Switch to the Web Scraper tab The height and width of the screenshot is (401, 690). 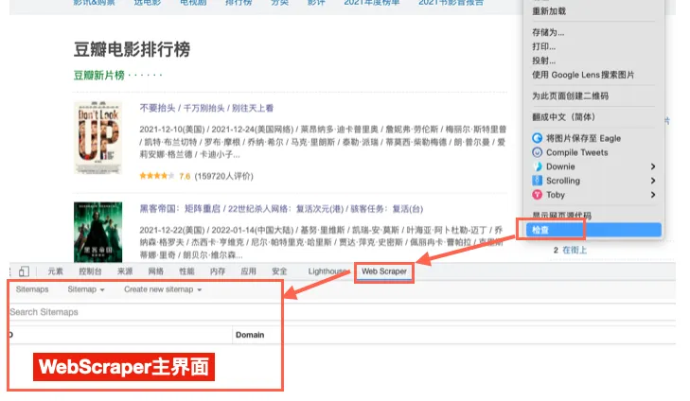click(x=383, y=271)
